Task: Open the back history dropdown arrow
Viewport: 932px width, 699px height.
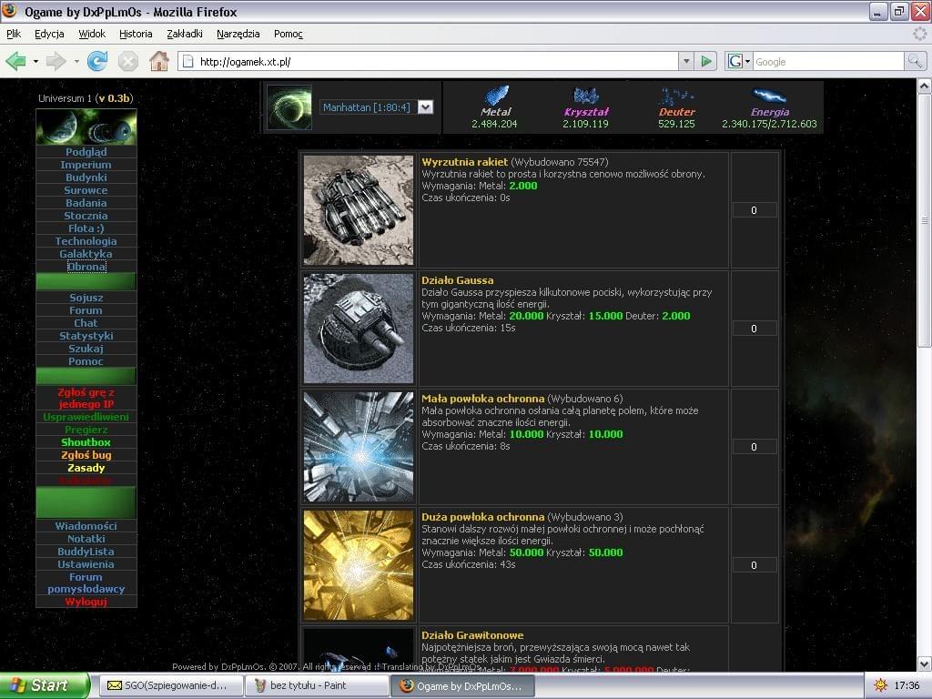Action: (35, 61)
